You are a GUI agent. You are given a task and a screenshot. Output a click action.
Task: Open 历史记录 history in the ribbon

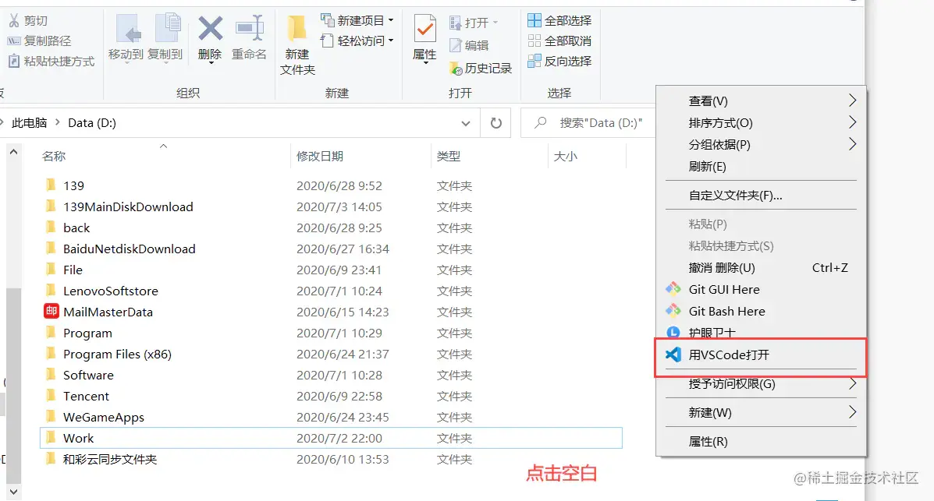(x=480, y=69)
